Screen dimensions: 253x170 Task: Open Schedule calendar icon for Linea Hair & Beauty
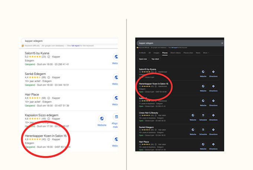[203, 115]
